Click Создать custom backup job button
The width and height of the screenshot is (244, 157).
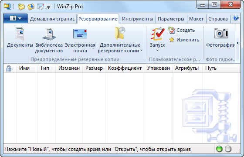[181, 30]
